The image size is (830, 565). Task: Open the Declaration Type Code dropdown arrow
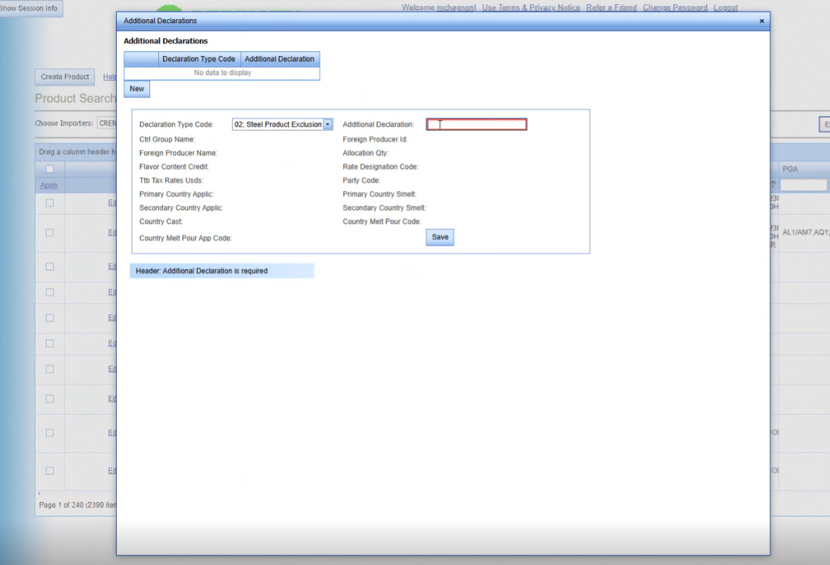tap(328, 124)
